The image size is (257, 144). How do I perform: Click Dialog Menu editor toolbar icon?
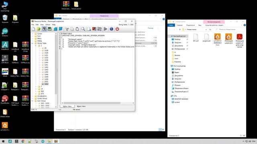(100, 29)
